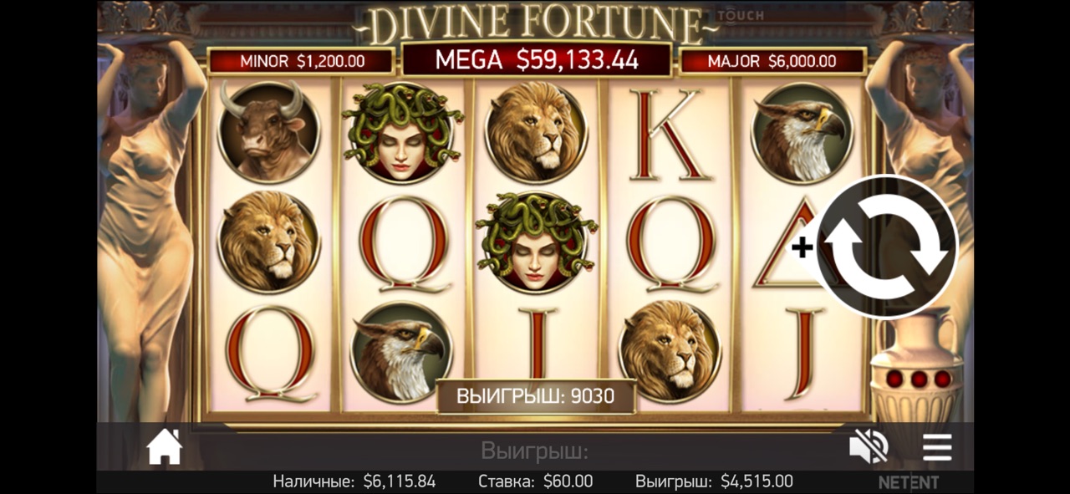Tap the ВЫИГРЫШ: 9030 win popup
The image size is (1070, 494).
(536, 396)
